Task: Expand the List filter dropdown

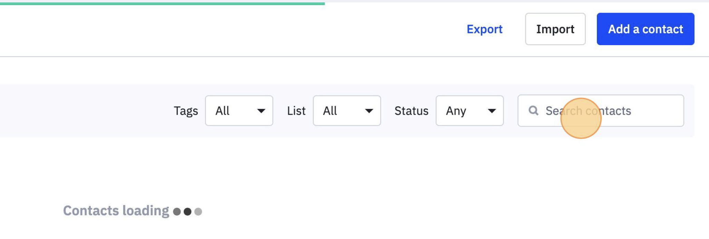Action: pos(347,111)
